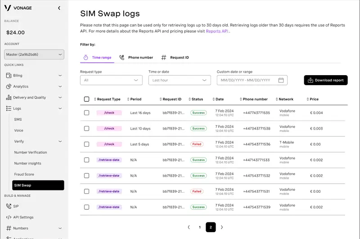Click the SIP phone icon in sidebar
This screenshot has height=239, width=360.
pyautogui.click(x=9, y=206)
